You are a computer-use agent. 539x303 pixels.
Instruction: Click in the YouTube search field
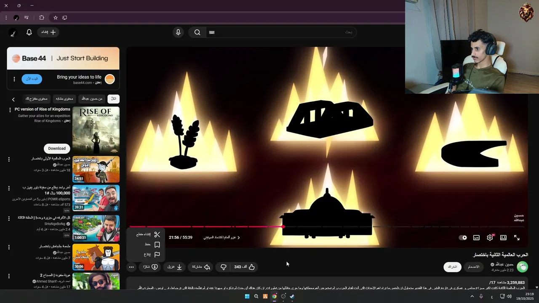click(280, 32)
